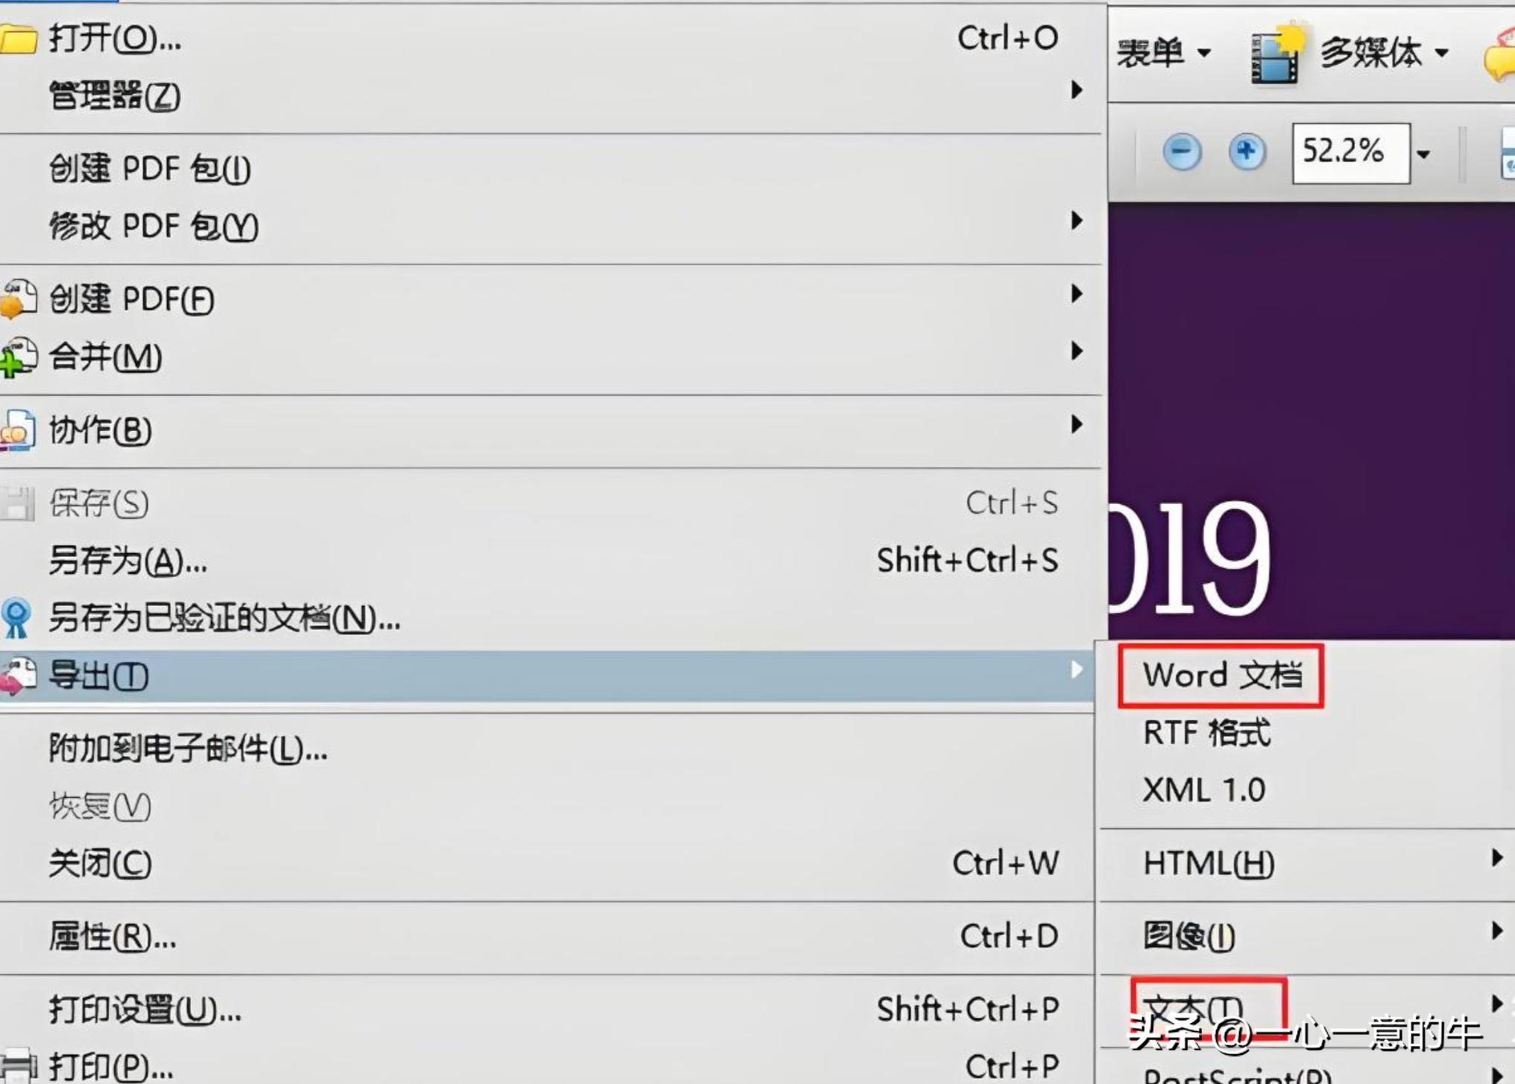1515x1084 pixels.
Task: Select RTF 格式 export format
Action: (x=1206, y=733)
